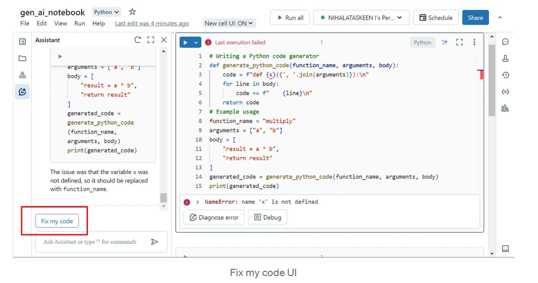
Task: Click the Assistant panel title
Action: [47, 40]
